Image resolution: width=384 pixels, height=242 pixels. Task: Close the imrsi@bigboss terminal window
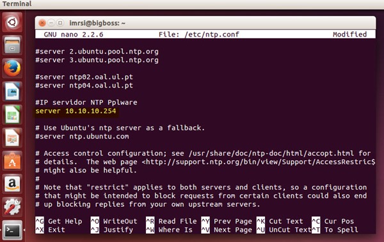coord(42,23)
